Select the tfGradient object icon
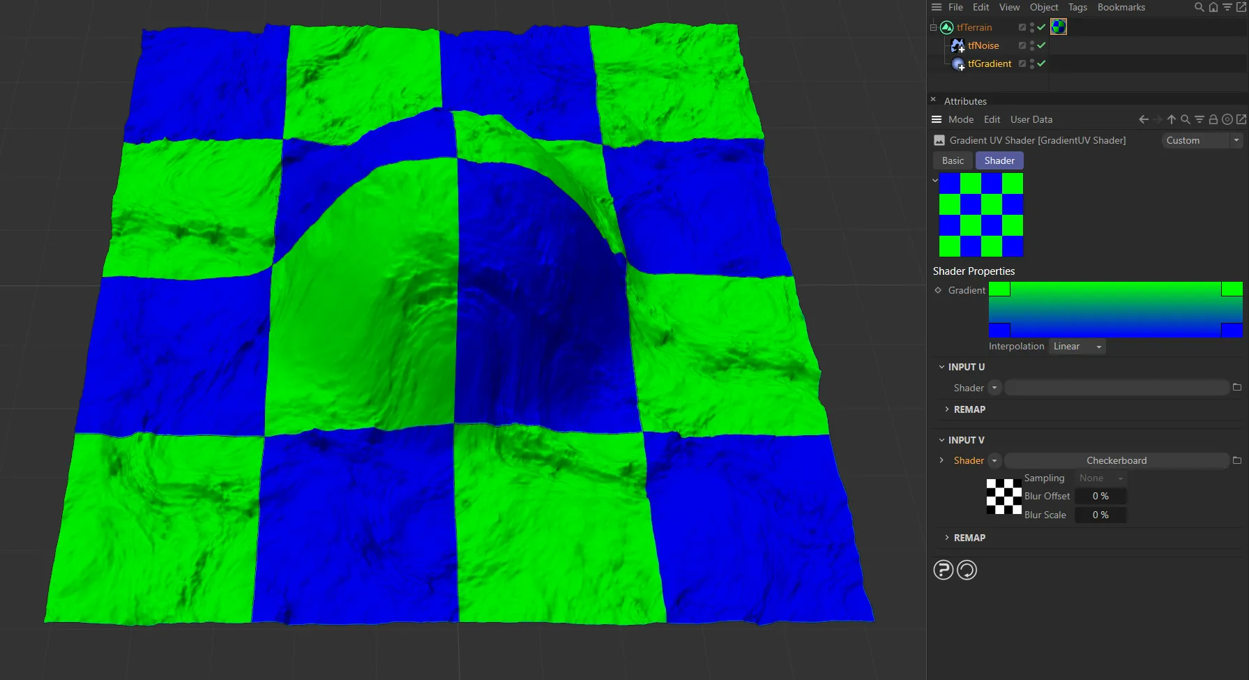 click(958, 63)
